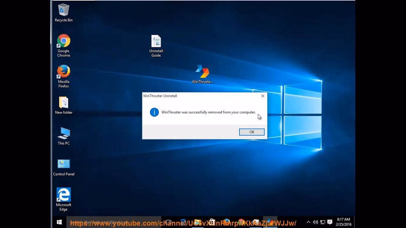Select the Mozilla Firefox desktop shortcut
406x228 pixels.
click(x=63, y=77)
